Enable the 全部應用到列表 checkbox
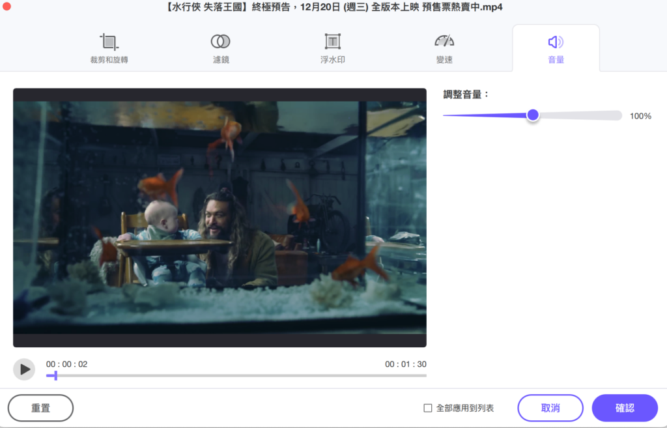The height and width of the screenshot is (428, 667). tap(428, 408)
